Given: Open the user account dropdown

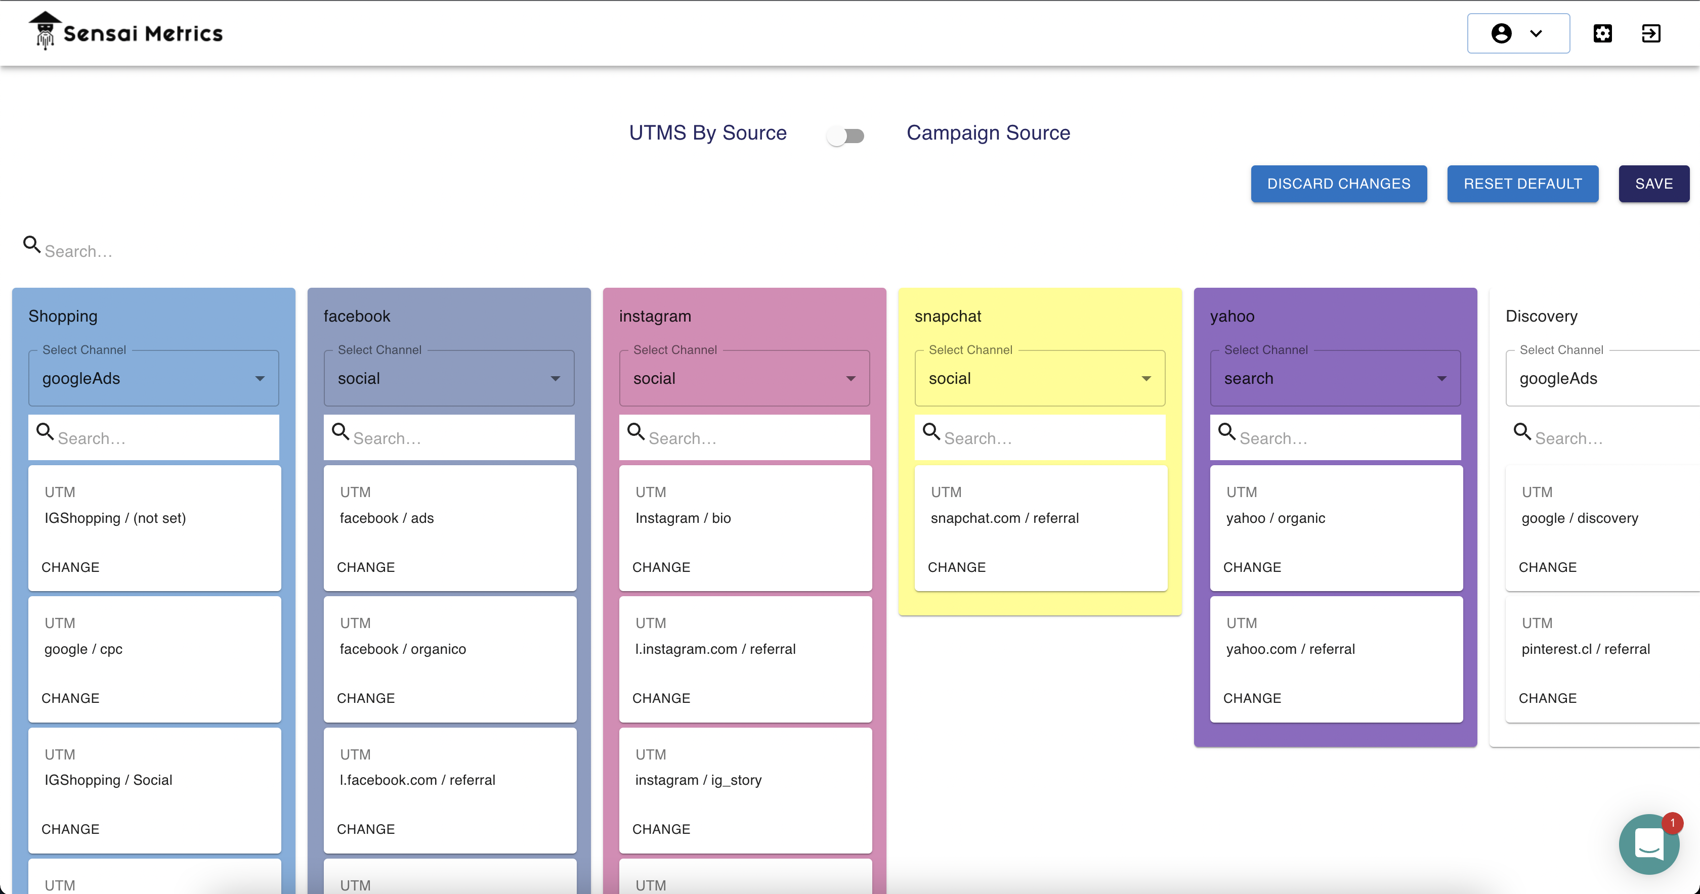Looking at the screenshot, I should coord(1518,33).
